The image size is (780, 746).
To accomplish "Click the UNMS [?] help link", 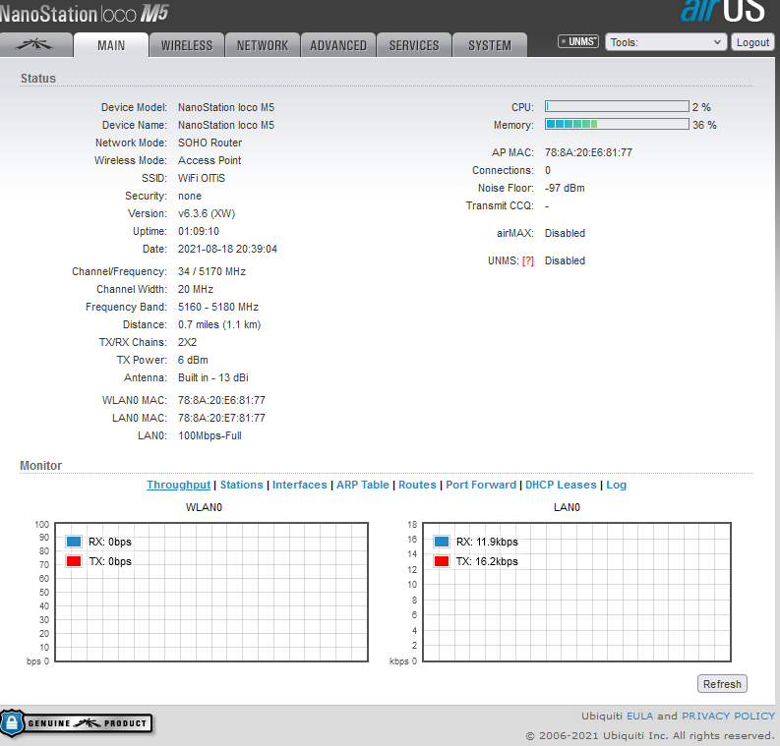I will (527, 260).
